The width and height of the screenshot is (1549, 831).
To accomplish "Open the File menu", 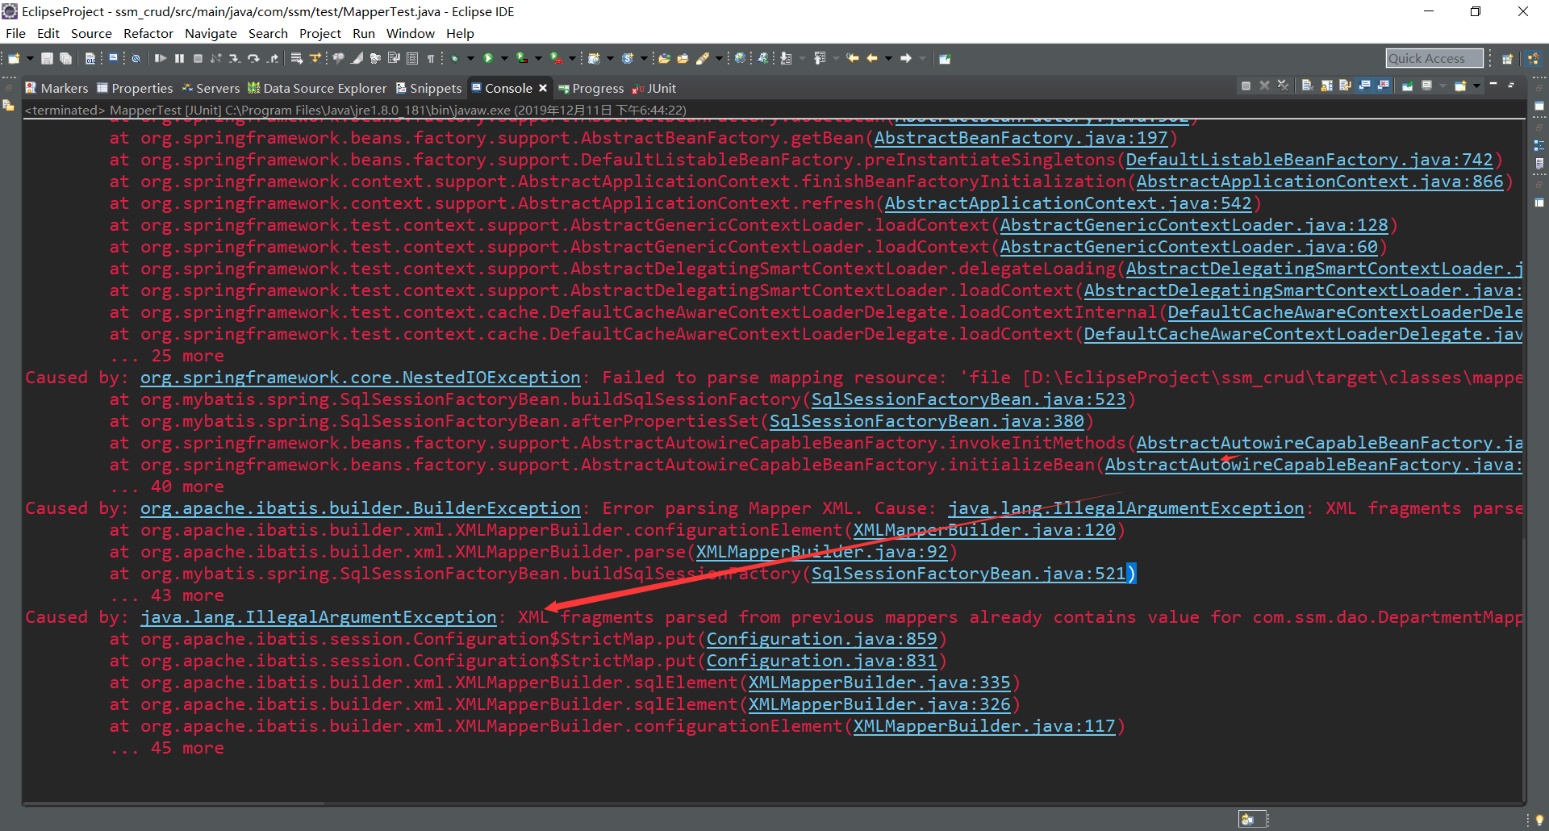I will pyautogui.click(x=15, y=33).
